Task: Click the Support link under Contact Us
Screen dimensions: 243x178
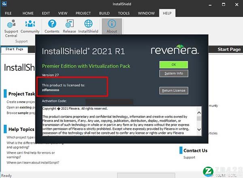Action: [189, 157]
